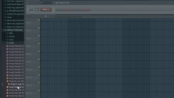Viewport: 174px width, 98px height.
Task: Toggle the fifth step of Nexus_2 sequencer
Action: click(x=65, y=10)
